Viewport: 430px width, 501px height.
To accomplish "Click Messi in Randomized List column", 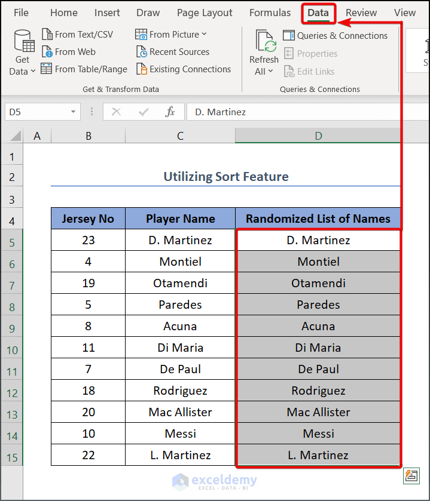I will point(318,434).
